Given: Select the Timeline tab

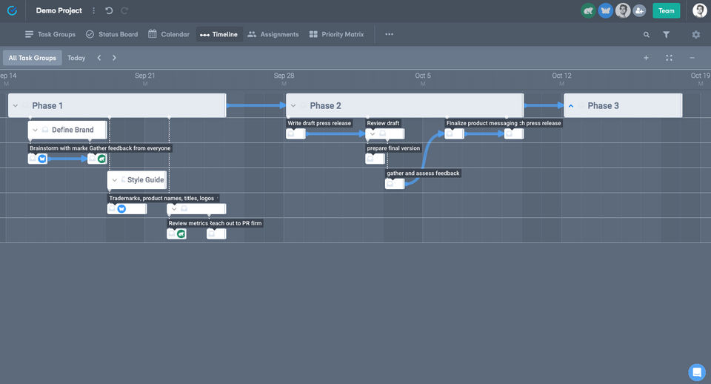Looking at the screenshot, I should (219, 34).
